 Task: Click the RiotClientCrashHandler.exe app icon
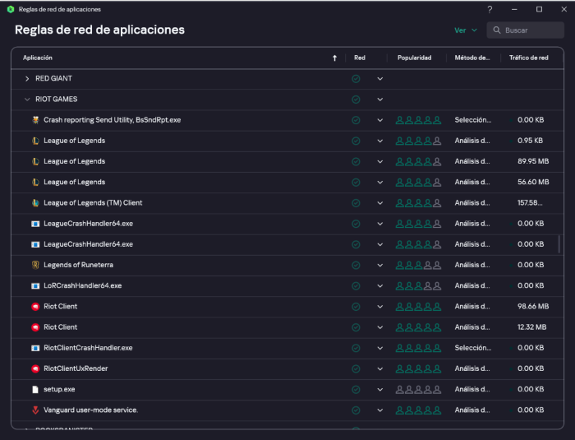(x=35, y=348)
